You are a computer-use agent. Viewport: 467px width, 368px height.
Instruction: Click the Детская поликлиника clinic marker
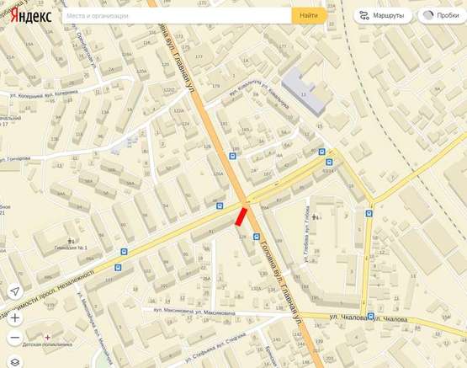click(x=47, y=338)
